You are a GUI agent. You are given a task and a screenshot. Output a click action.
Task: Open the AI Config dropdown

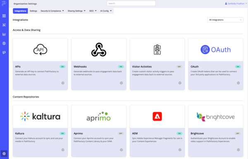tap(106, 11)
